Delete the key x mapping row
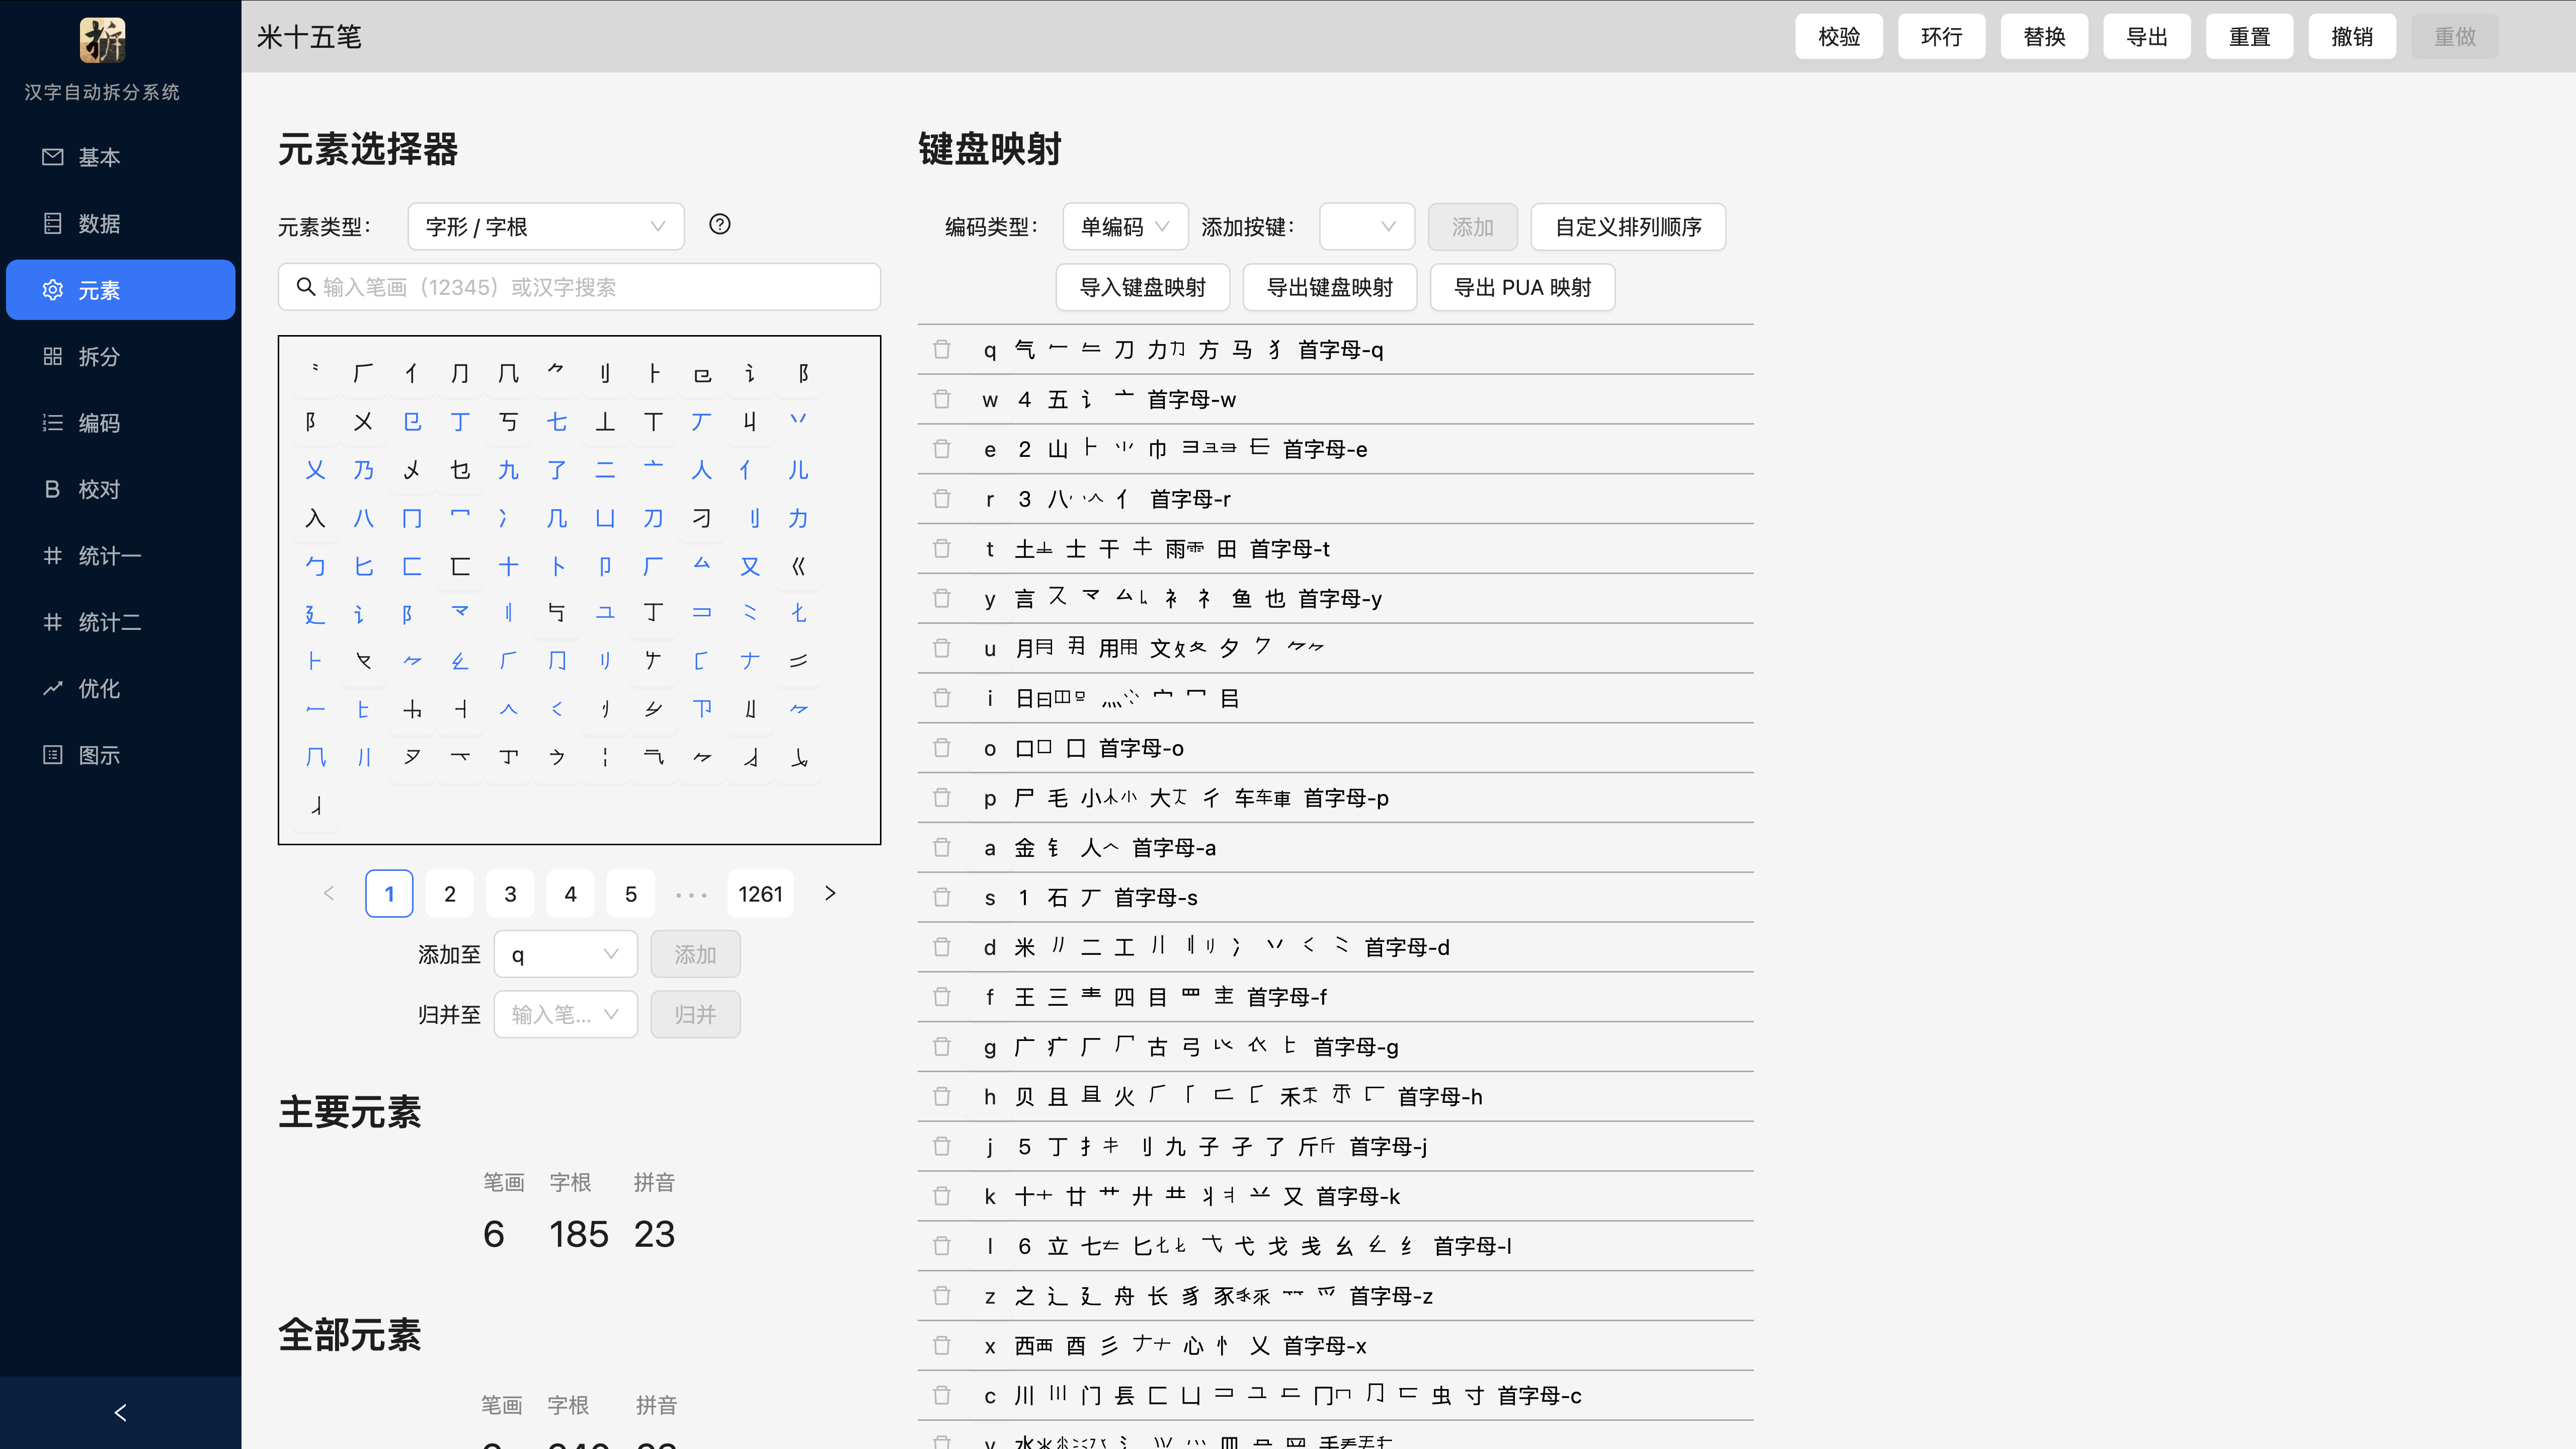 pos(941,1345)
